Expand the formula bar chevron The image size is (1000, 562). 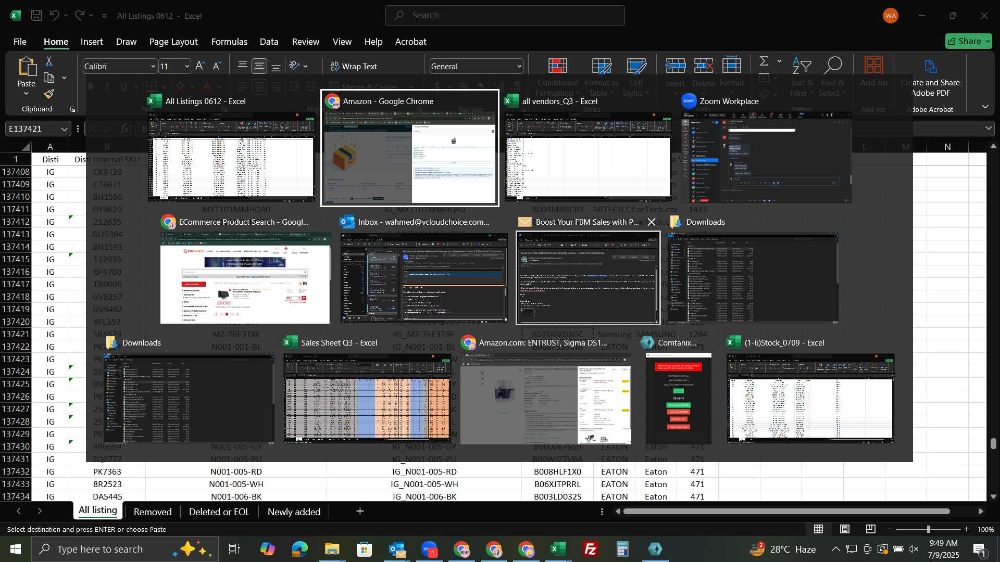[989, 129]
